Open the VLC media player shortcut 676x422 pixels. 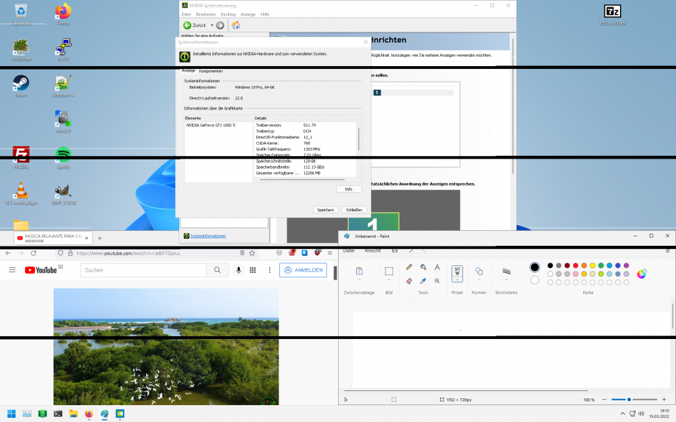(21, 192)
